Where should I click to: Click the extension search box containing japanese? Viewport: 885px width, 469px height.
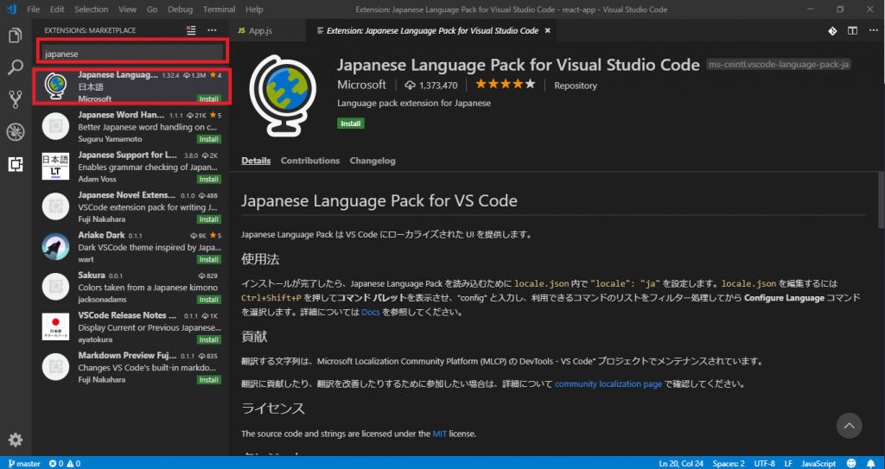[132, 54]
